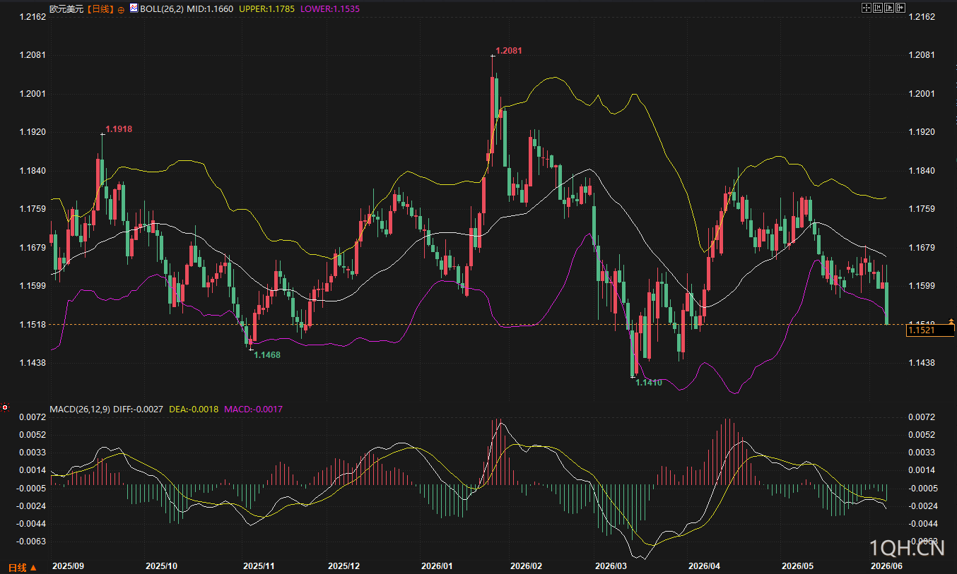The width and height of the screenshot is (957, 574).
Task: Click the 【日线】 period label in chart title
Action: point(100,10)
